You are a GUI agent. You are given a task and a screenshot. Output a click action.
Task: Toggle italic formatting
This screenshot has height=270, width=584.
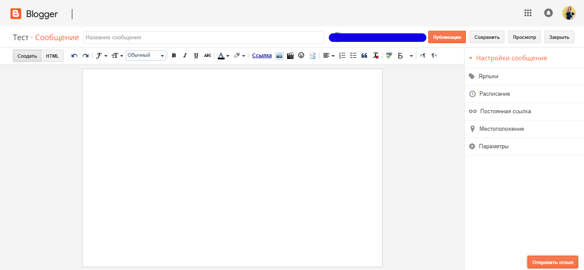(185, 56)
